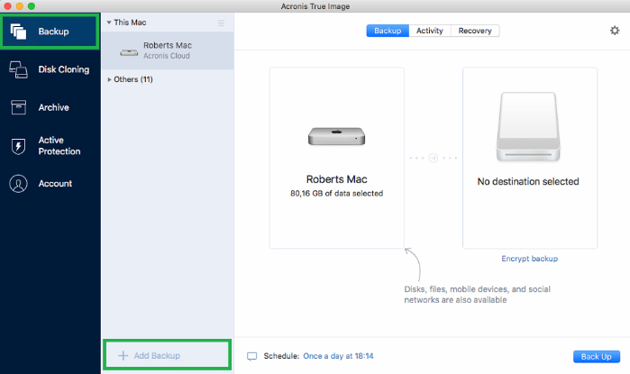Click the yellow minimize window button
Screen dimensions: 630x374
click(x=19, y=6)
